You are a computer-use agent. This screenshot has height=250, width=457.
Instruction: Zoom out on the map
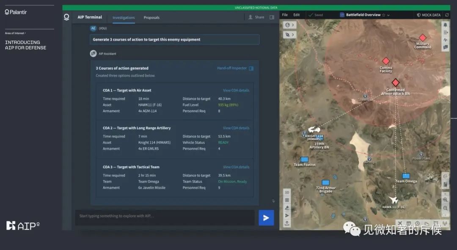point(445,208)
